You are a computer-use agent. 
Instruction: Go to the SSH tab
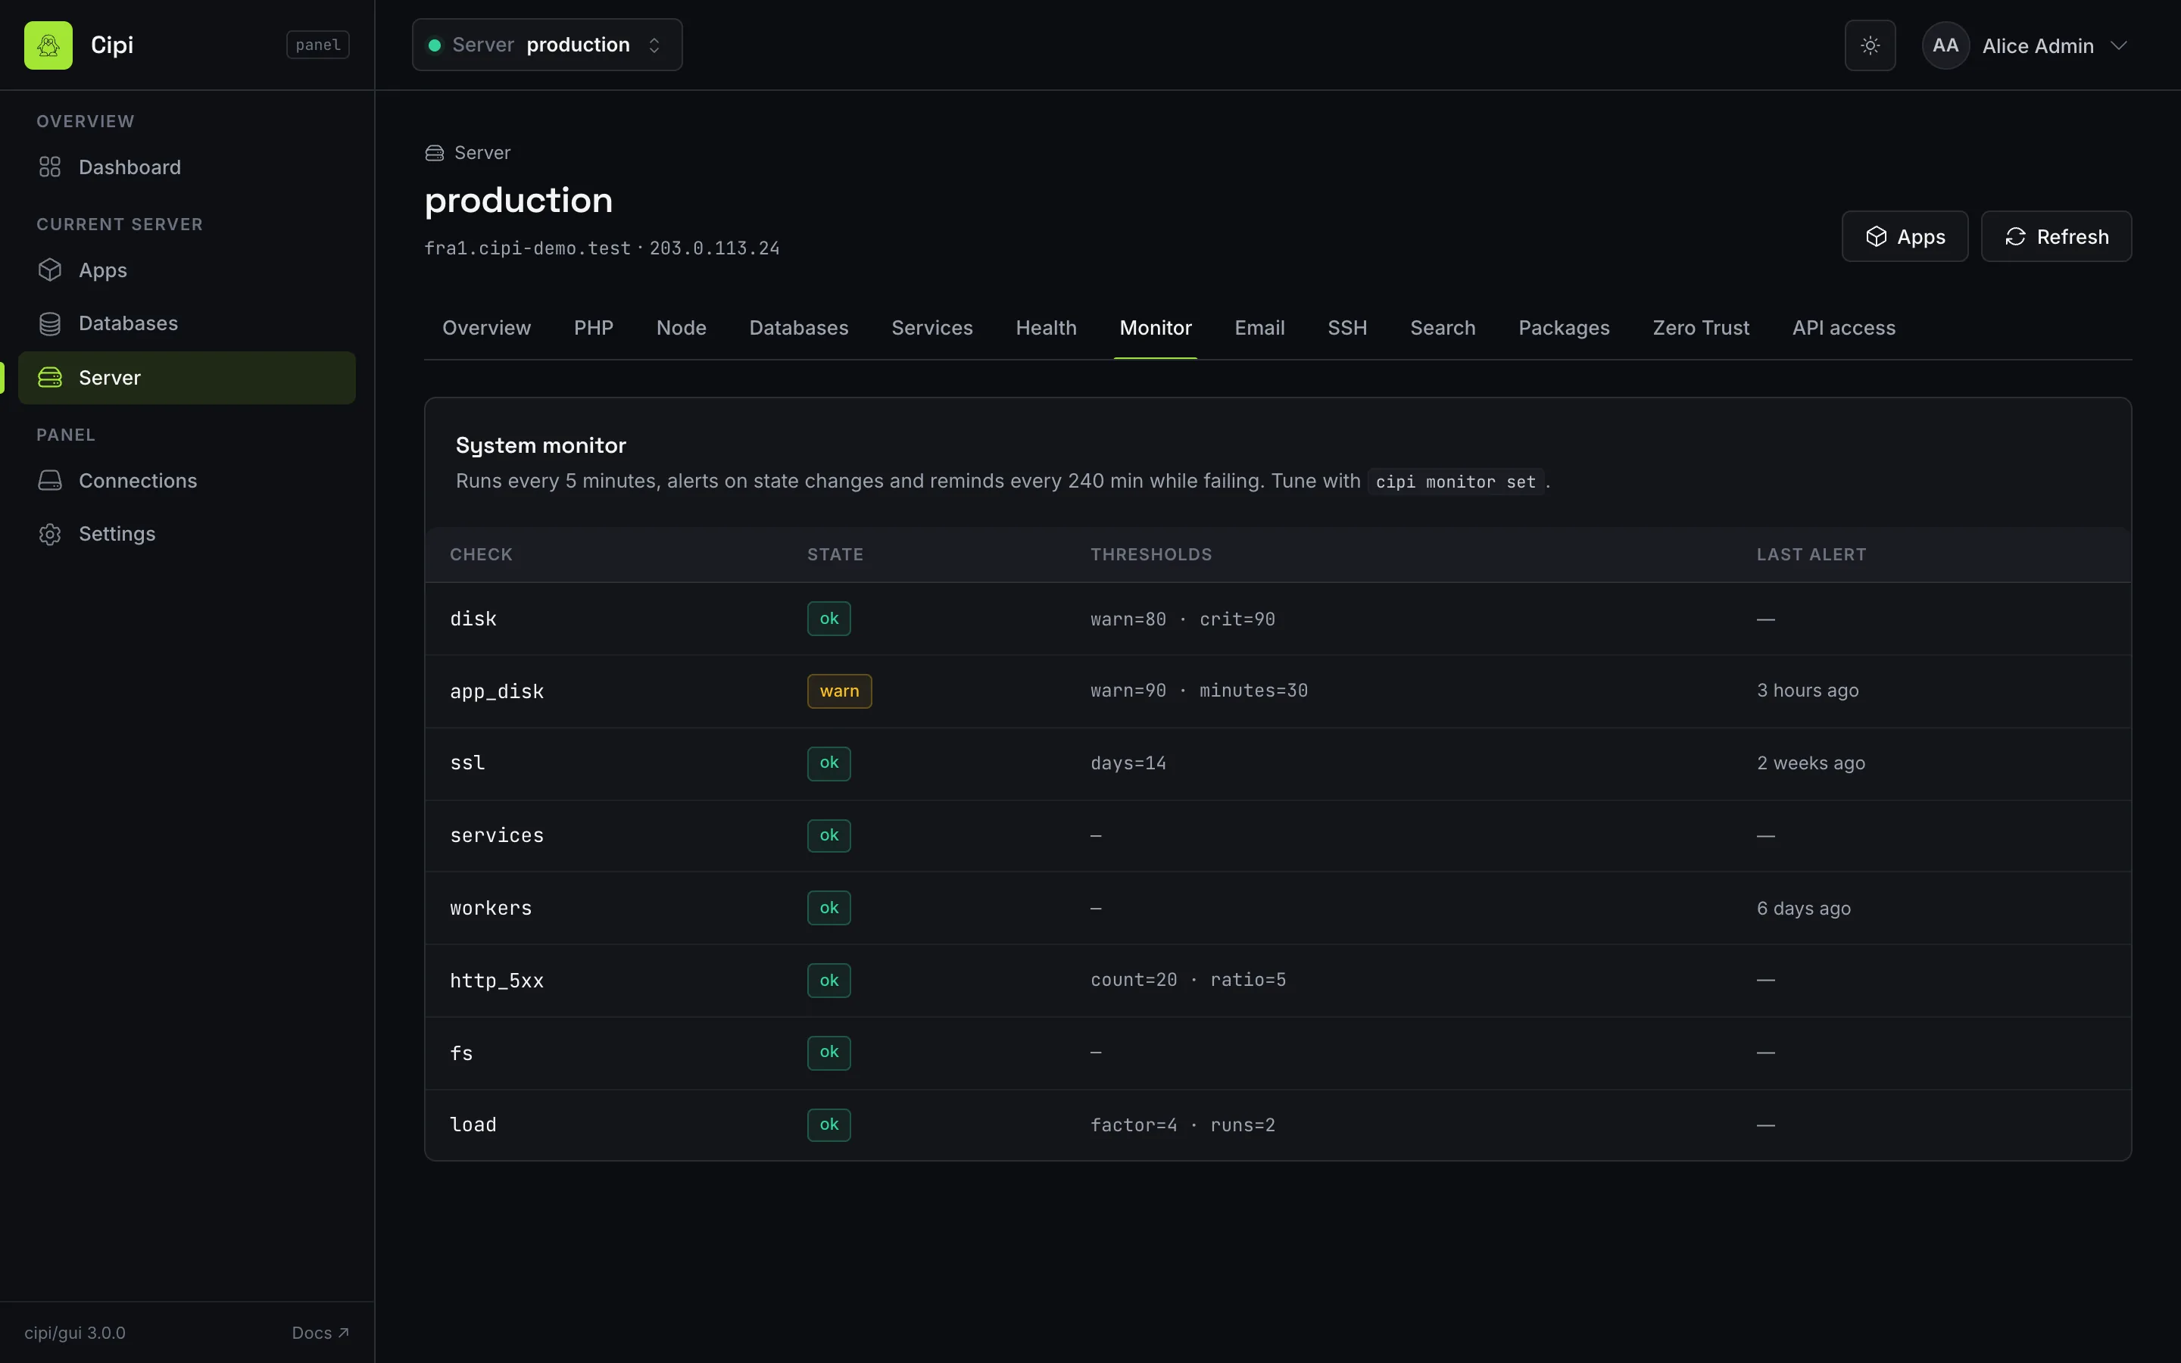coord(1347,328)
